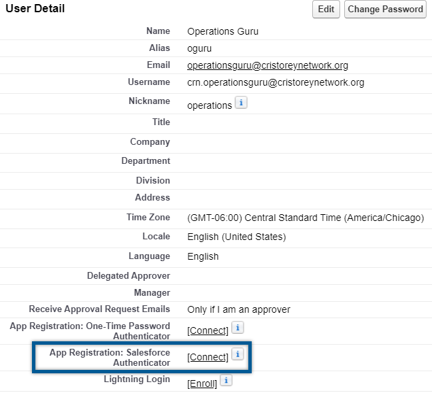Click the Edit button
This screenshot has height=393, width=432.
click(x=326, y=9)
